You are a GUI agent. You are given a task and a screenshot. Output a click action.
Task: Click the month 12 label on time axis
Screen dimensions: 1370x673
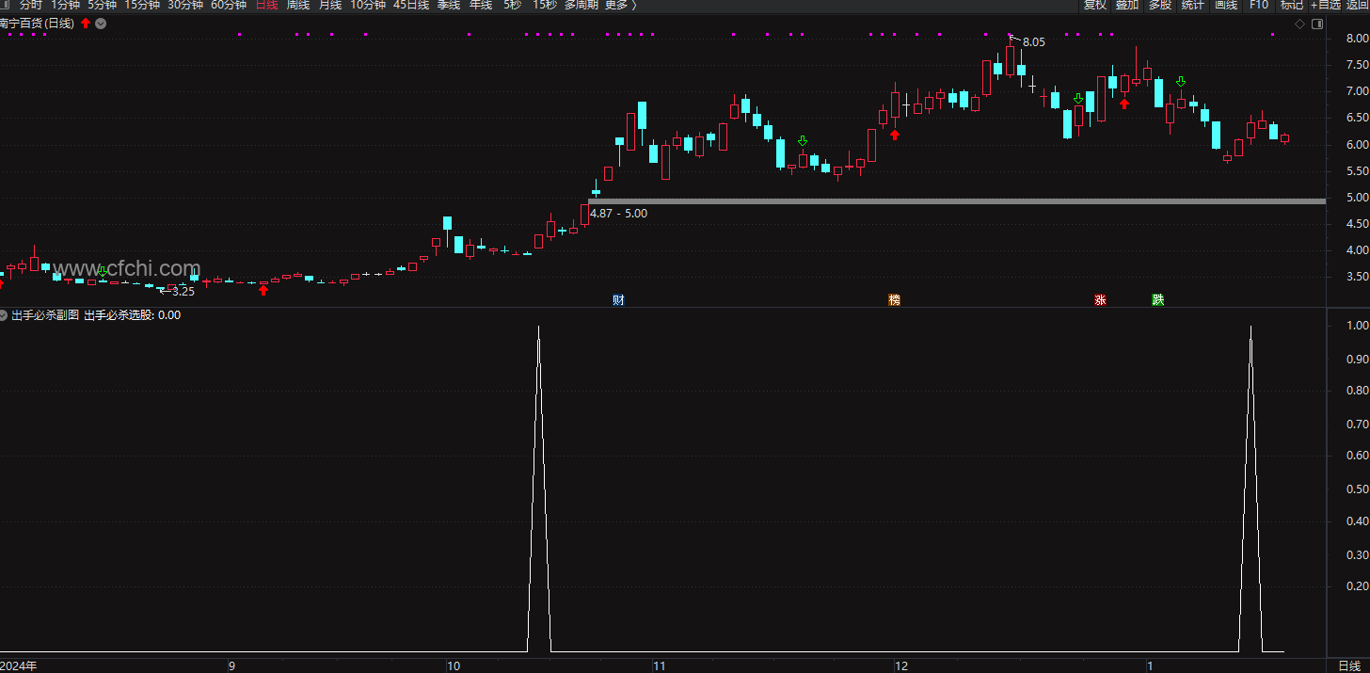[901, 665]
